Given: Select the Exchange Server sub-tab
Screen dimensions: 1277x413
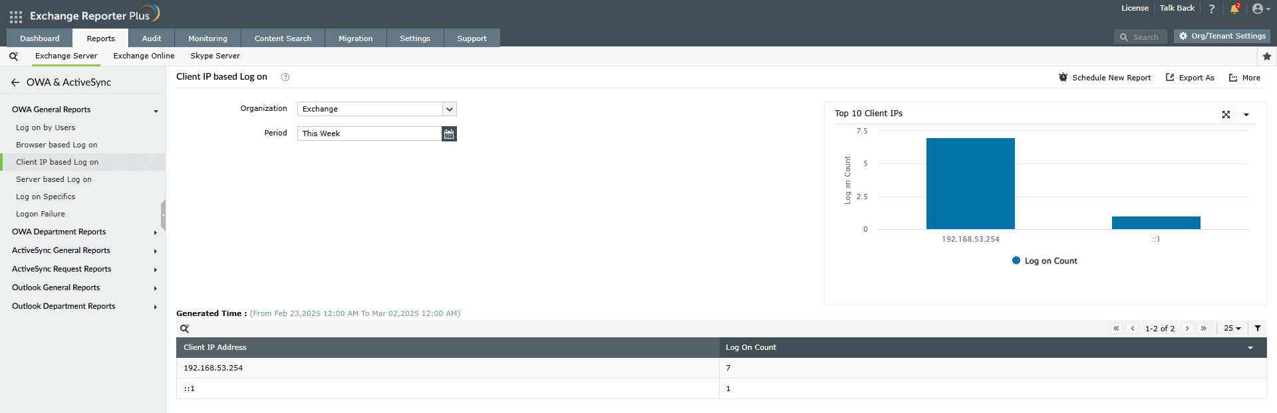Looking at the screenshot, I should (x=66, y=56).
